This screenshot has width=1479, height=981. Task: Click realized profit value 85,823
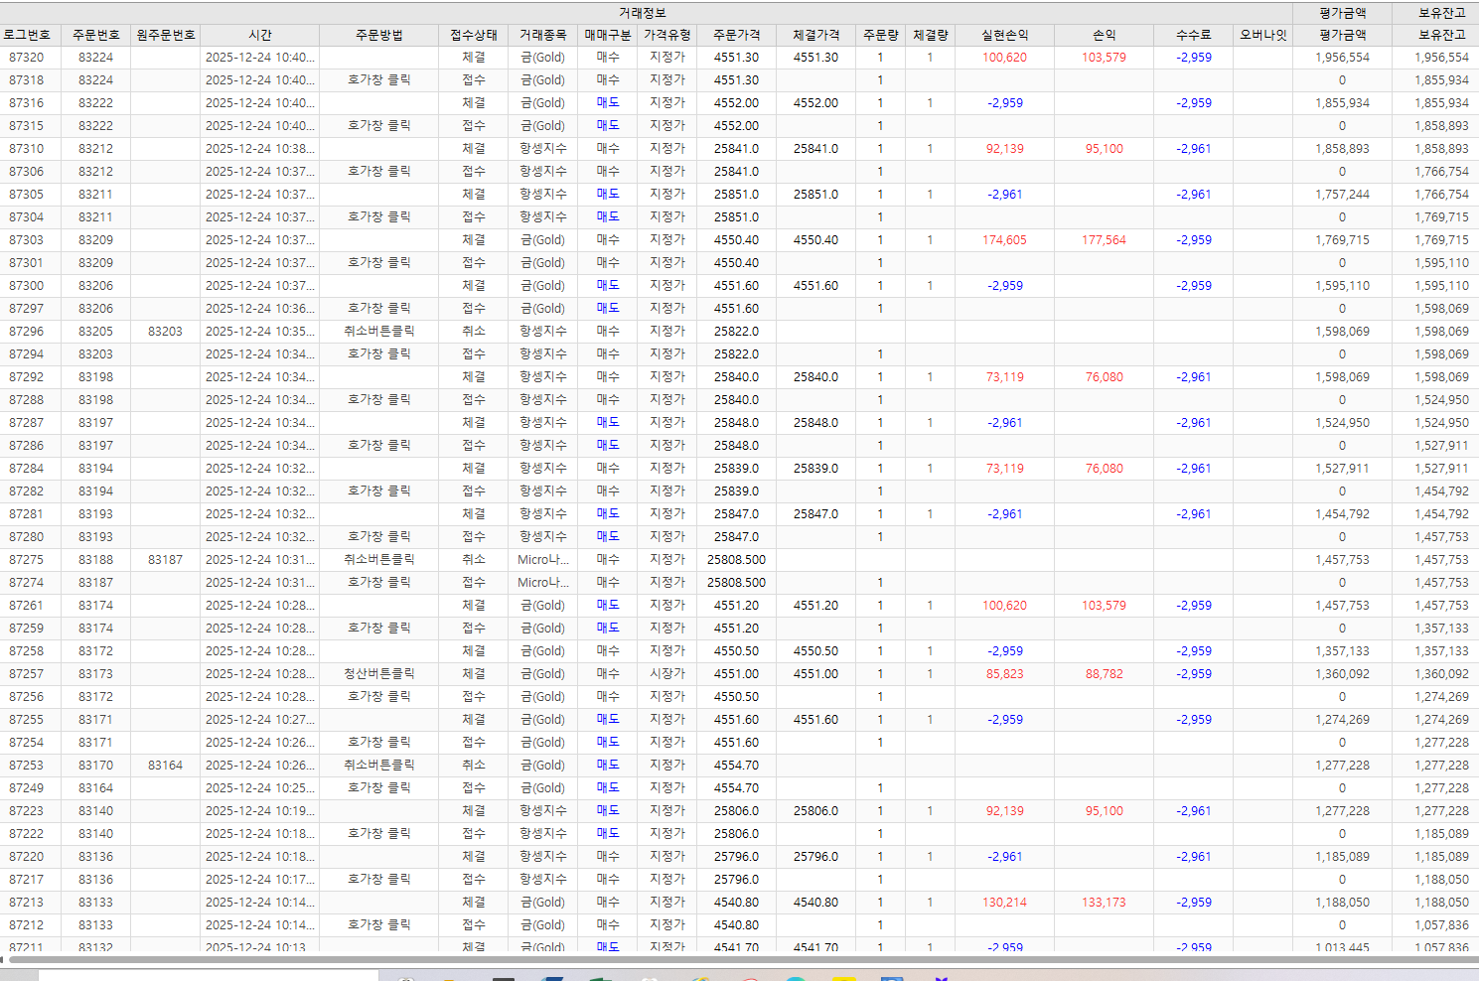coord(1005,674)
